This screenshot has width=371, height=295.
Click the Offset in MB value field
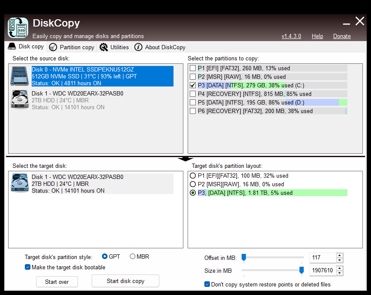coord(323,258)
